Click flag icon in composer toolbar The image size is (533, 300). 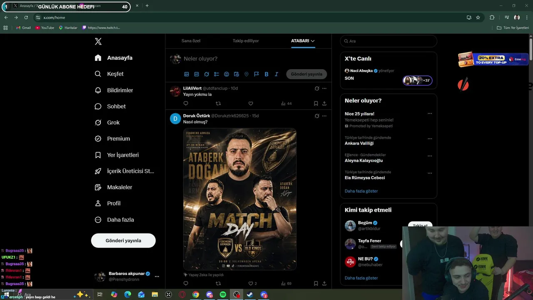pos(257,74)
